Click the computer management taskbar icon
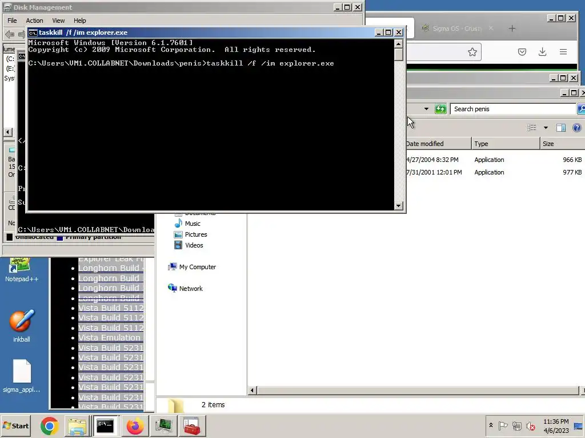Image resolution: width=585 pixels, height=438 pixels. click(163, 425)
